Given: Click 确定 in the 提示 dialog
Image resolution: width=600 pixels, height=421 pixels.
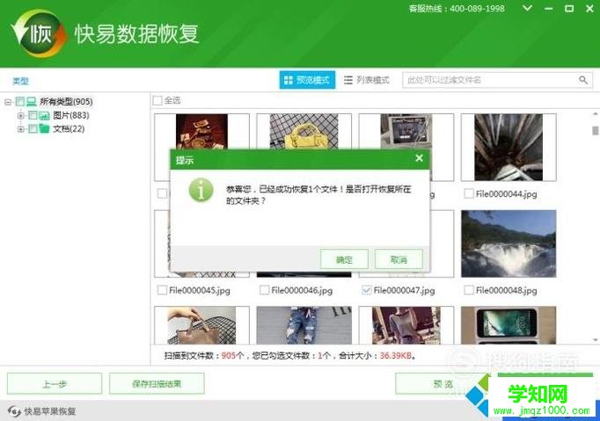Looking at the screenshot, I should [x=344, y=259].
